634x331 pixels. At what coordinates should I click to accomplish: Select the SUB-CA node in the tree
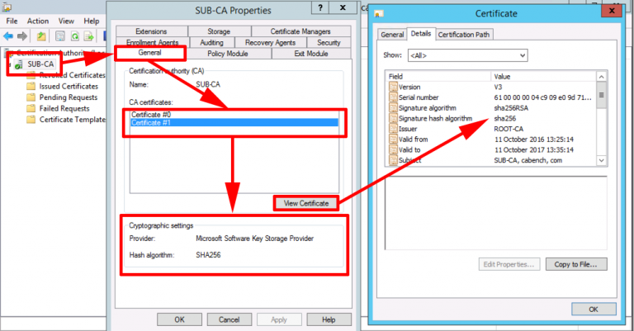point(40,64)
